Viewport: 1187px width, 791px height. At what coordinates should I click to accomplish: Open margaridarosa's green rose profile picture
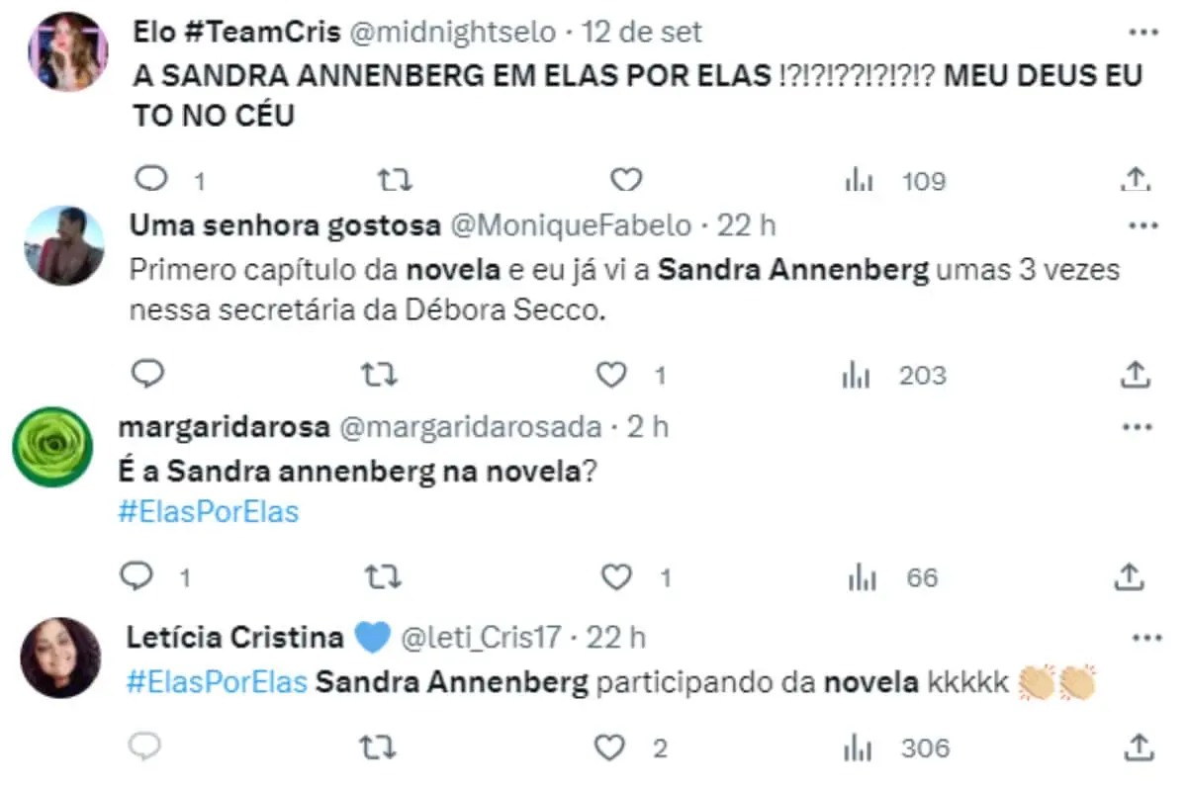52,448
